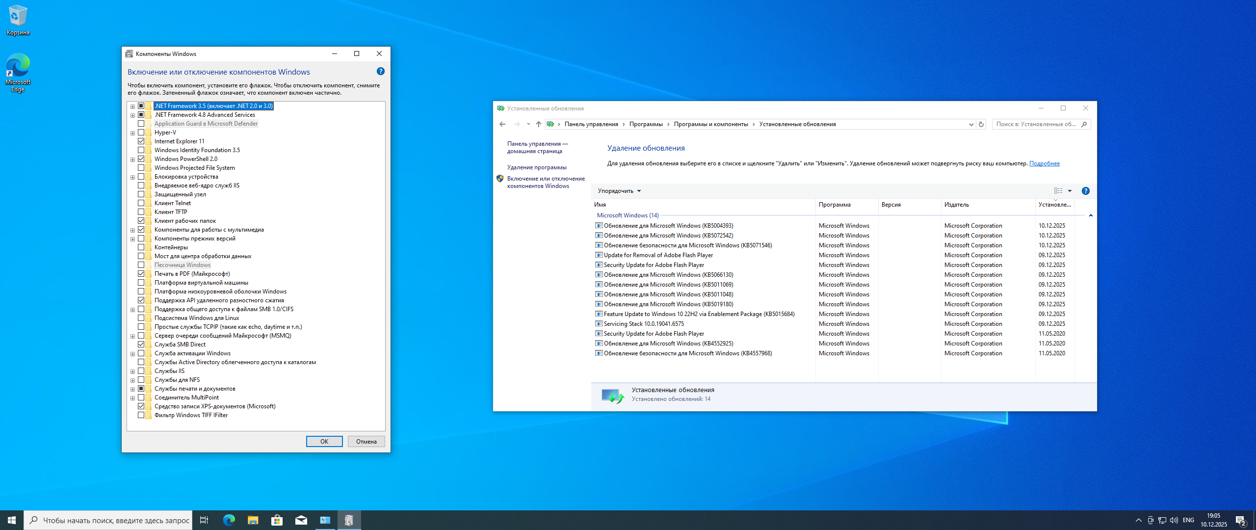
Task: Expand the Службы IIS tree node
Action: click(132, 371)
